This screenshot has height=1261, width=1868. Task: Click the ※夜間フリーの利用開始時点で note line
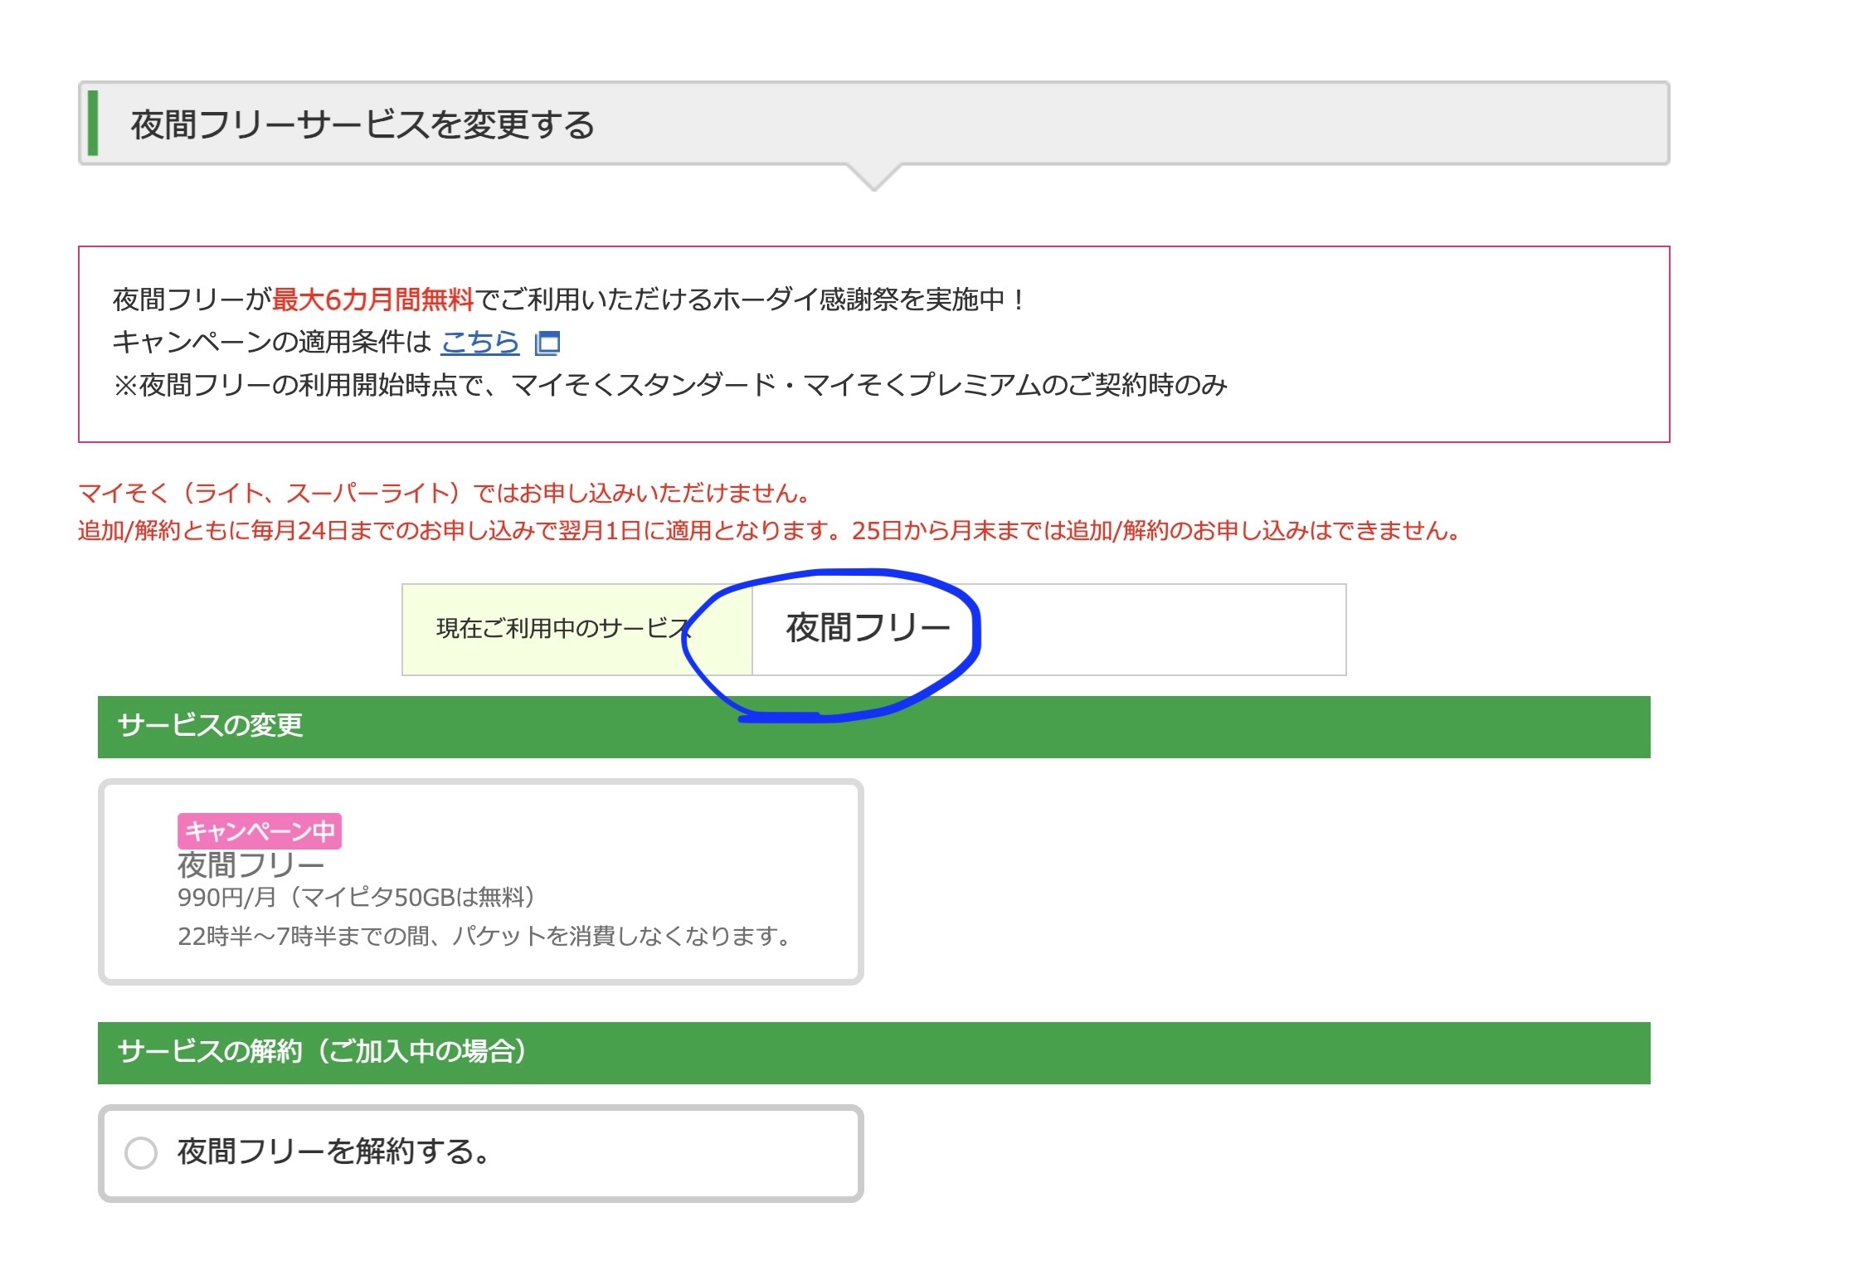[669, 385]
